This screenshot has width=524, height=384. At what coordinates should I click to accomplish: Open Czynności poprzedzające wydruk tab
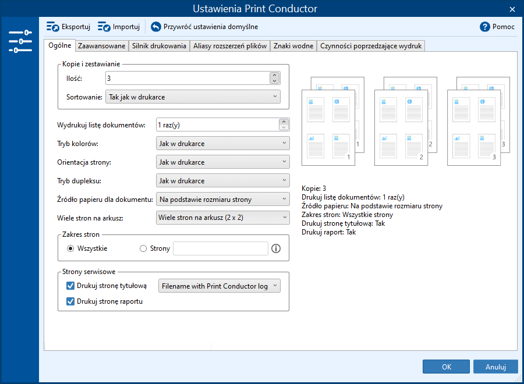371,46
